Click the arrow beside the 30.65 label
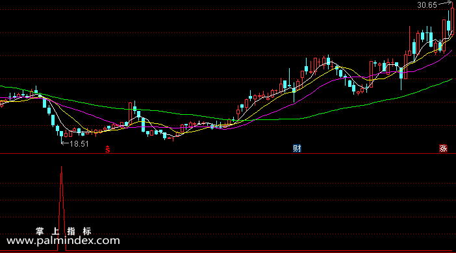 445,3
